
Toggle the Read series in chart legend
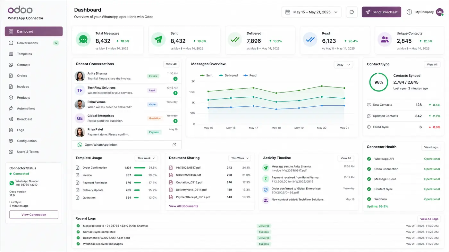250,76
